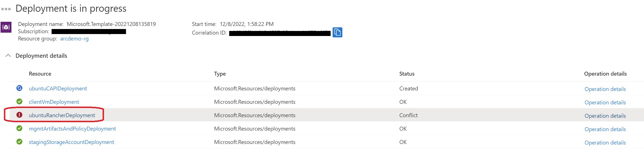Click the green check icon beside stagingStorageAccountDeployment

coord(19,142)
